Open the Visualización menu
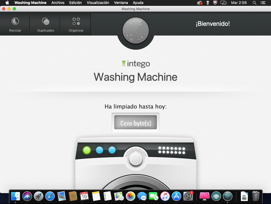The height and width of the screenshot is (204, 271). [x=98, y=3]
